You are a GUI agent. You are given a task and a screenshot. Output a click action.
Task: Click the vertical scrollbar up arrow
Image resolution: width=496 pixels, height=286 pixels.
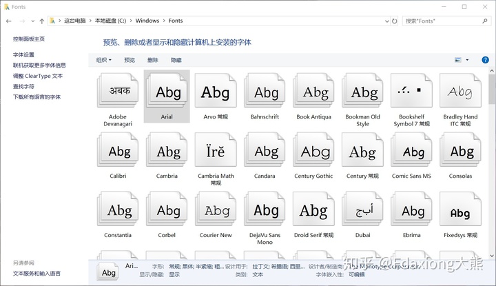492,71
